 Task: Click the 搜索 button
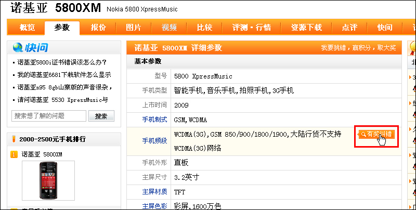tap(101, 116)
